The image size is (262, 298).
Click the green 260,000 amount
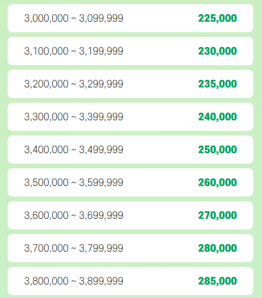217,182
